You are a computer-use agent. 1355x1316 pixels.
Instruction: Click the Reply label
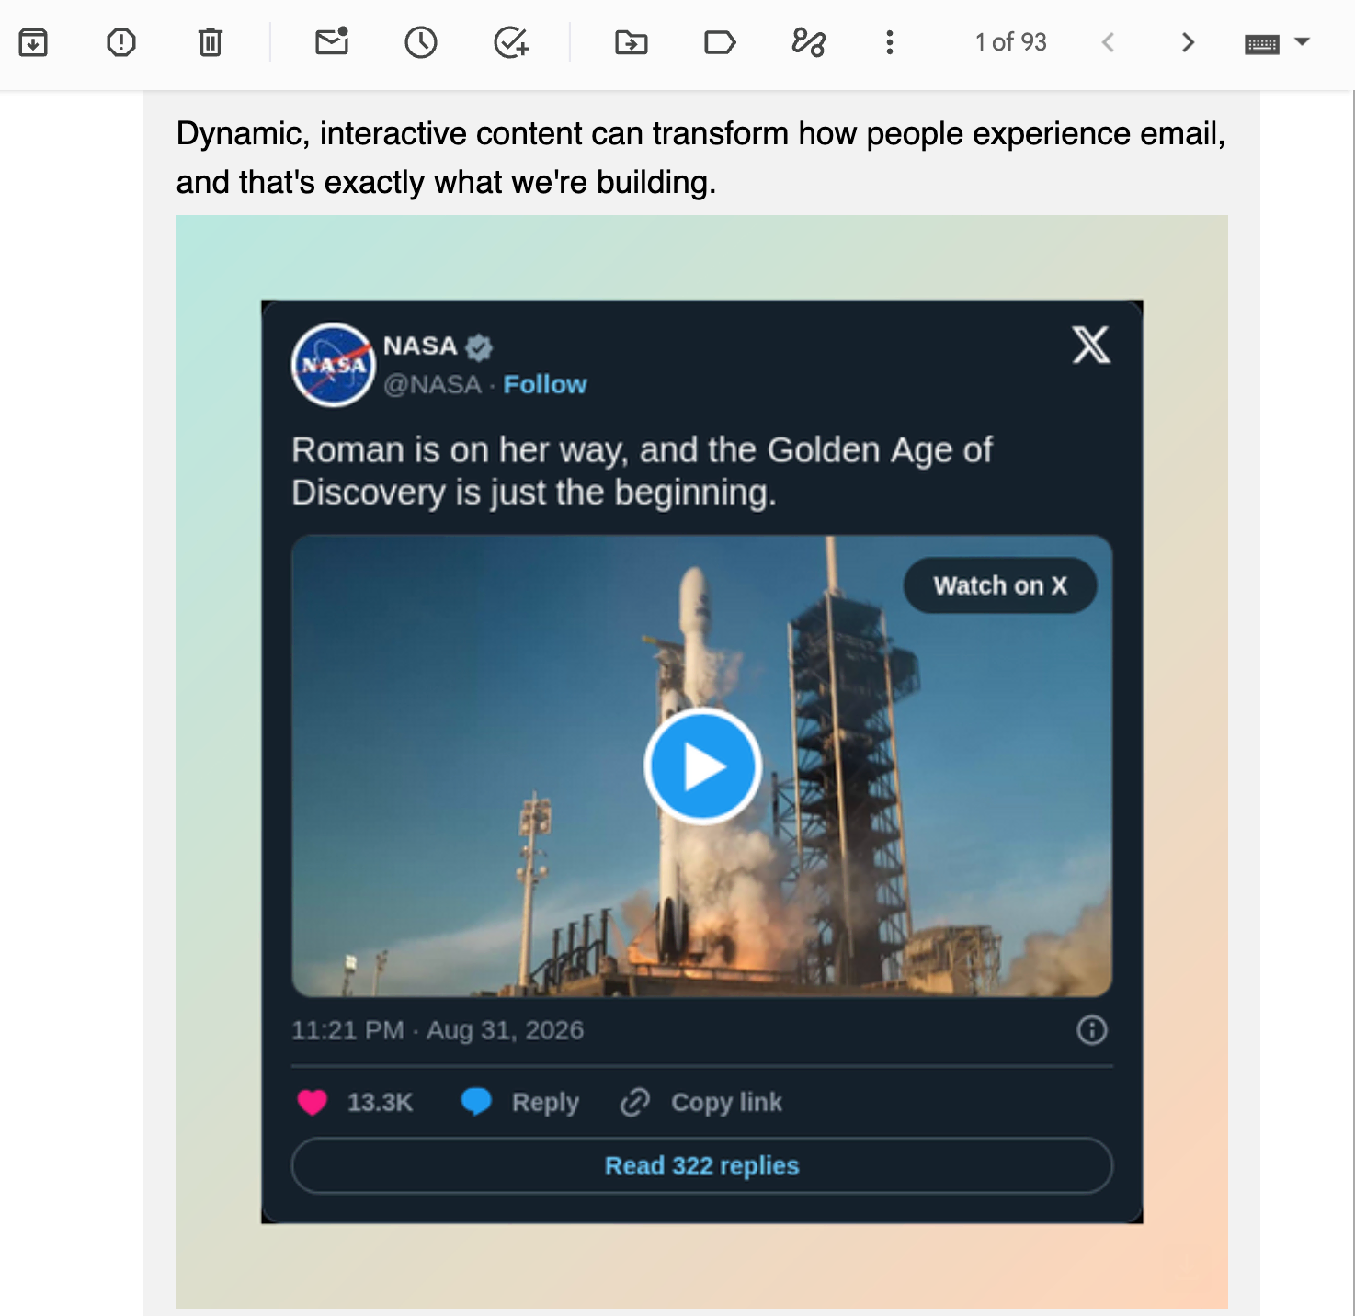click(x=545, y=1103)
